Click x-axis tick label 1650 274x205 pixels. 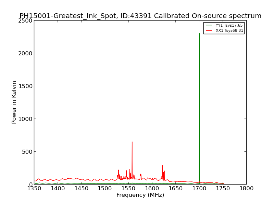(x=176, y=189)
